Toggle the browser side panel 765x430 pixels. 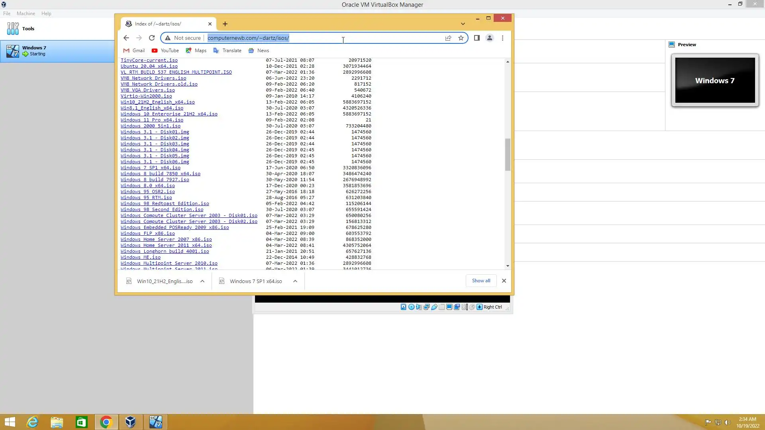(477, 38)
